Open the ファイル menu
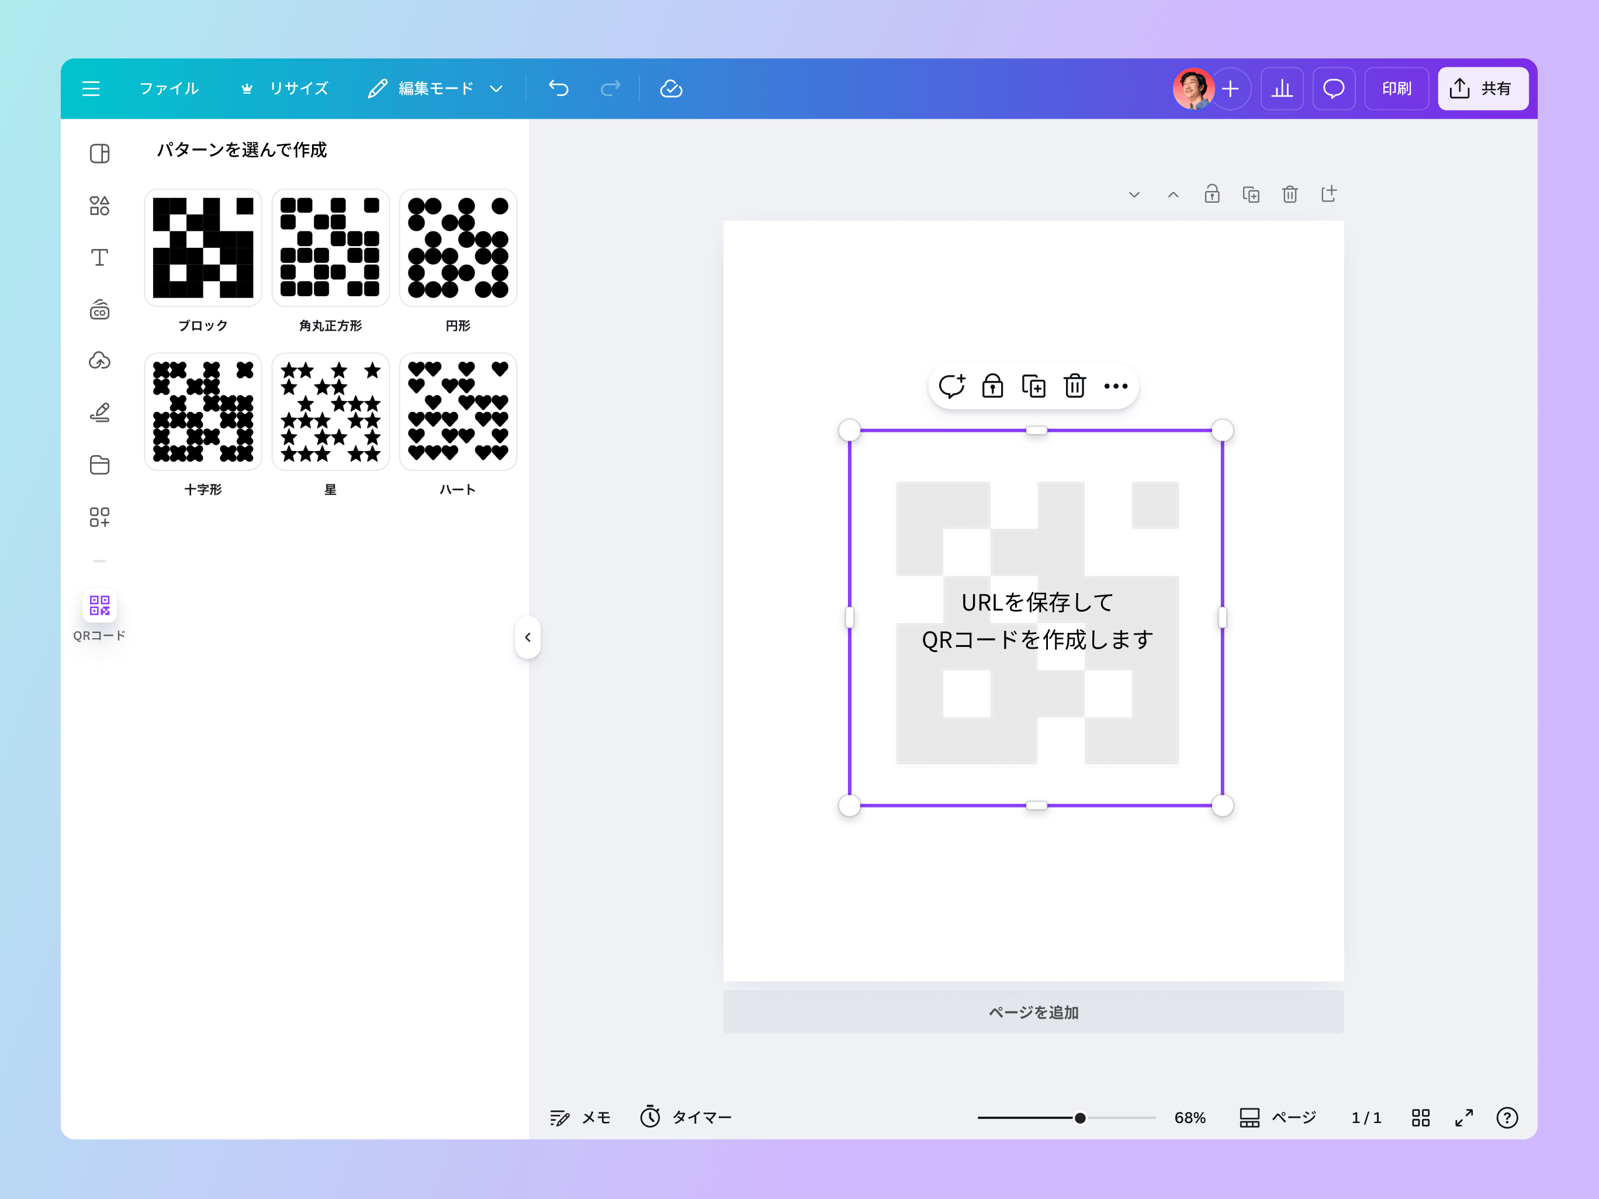The height and width of the screenshot is (1199, 1599). [x=168, y=89]
